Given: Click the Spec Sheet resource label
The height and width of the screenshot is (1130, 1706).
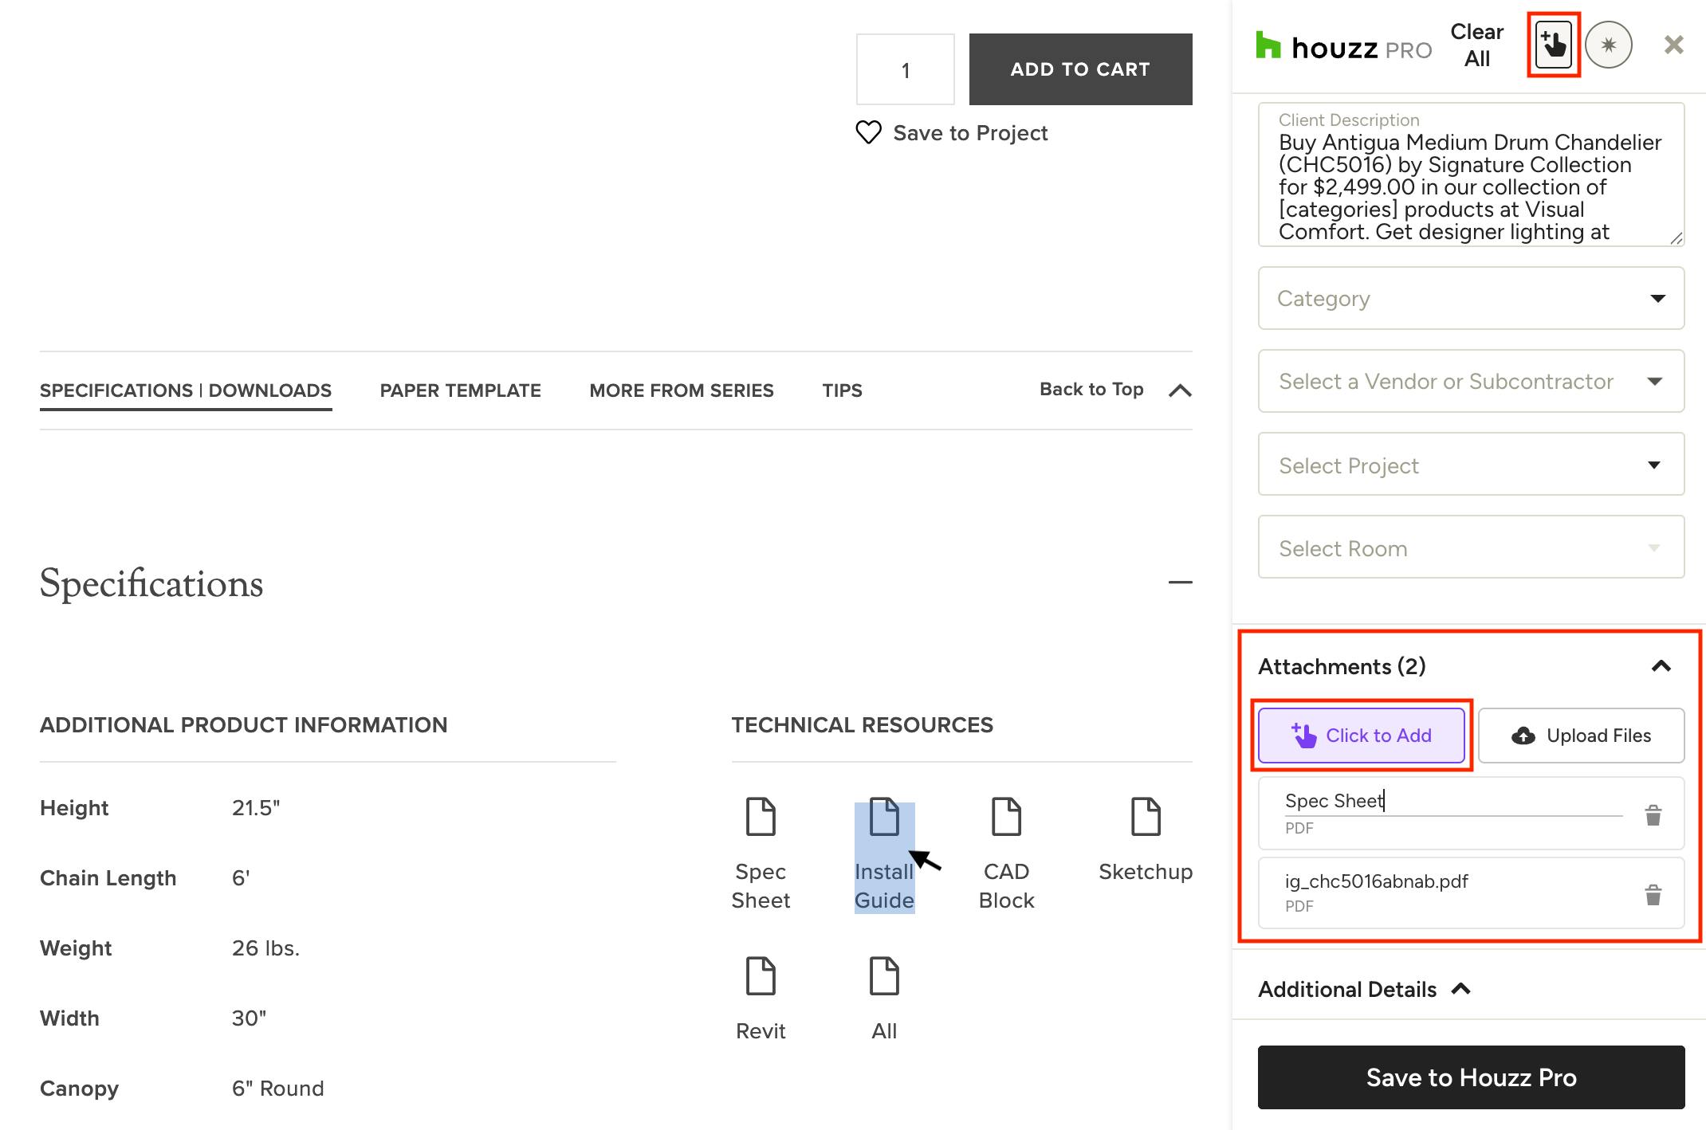Looking at the screenshot, I should pos(761,886).
